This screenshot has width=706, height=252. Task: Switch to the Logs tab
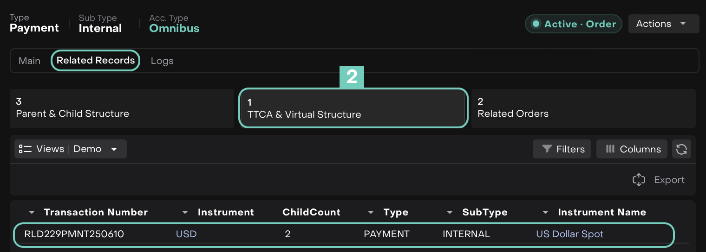pos(162,61)
